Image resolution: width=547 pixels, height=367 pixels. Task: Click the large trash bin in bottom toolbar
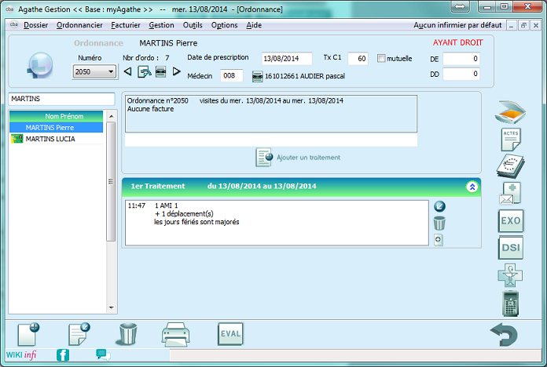[x=127, y=333]
